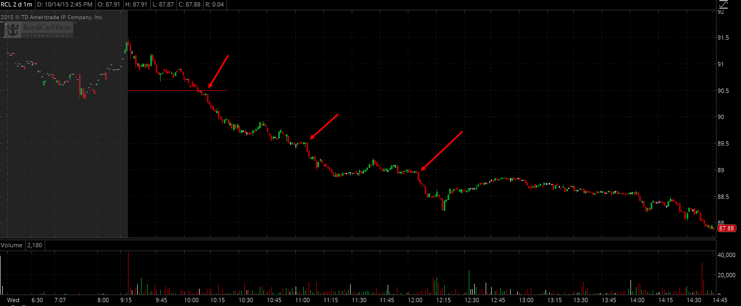Click the 90 price axis label
This screenshot has height=306, width=741.
pyautogui.click(x=721, y=117)
